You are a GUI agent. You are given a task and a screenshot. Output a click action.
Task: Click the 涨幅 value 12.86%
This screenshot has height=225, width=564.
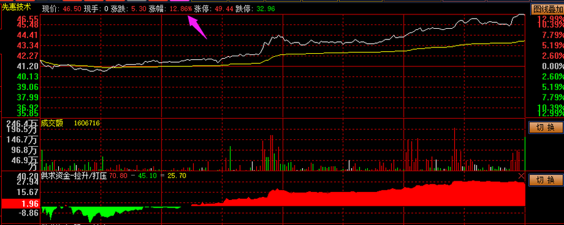[x=180, y=9]
